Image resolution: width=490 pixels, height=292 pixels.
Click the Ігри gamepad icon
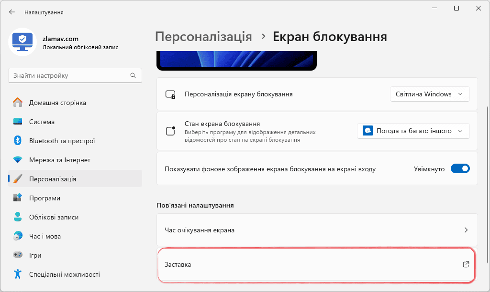(18, 255)
